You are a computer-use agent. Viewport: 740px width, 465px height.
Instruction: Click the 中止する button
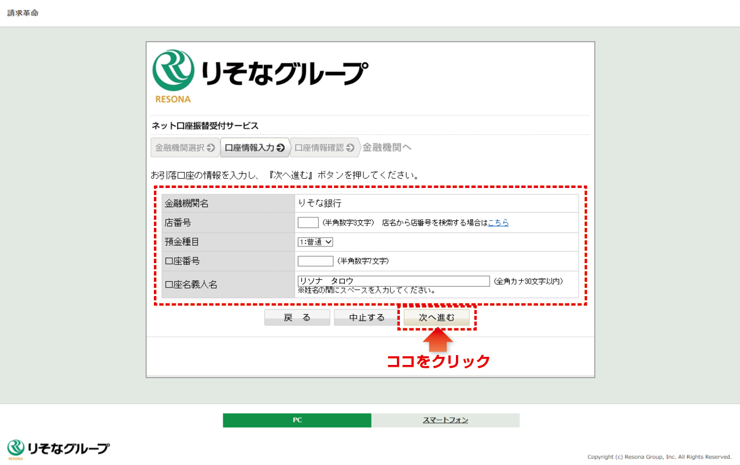366,318
